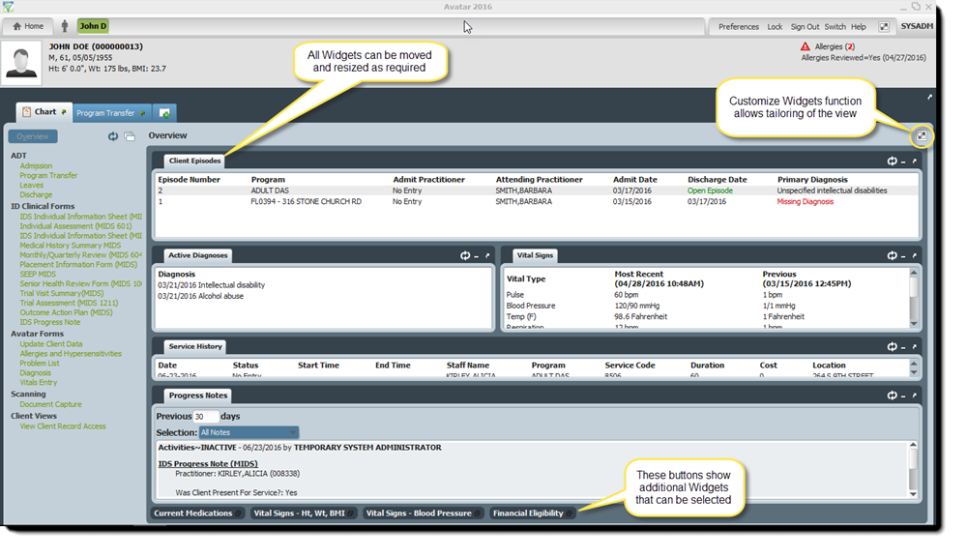Open the Admission link under ADT
This screenshot has height=557, width=967.
36,166
